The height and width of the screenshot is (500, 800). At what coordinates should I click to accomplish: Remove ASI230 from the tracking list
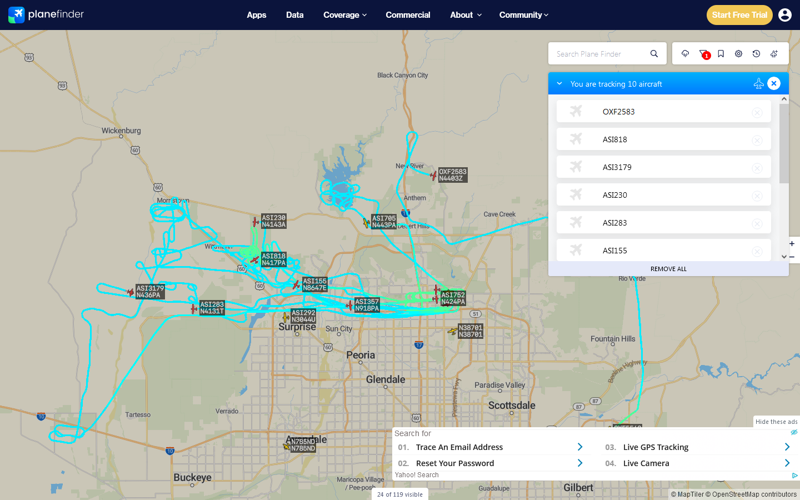[x=757, y=196]
